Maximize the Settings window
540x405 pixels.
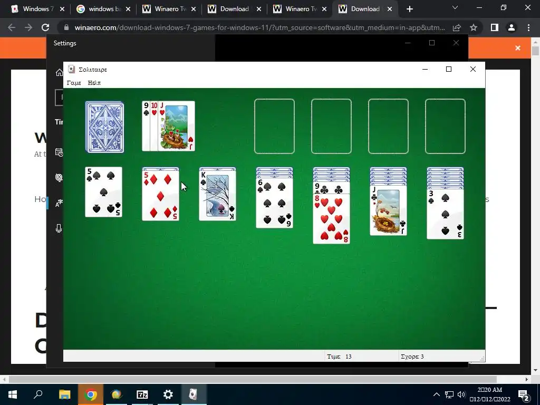(x=432, y=43)
